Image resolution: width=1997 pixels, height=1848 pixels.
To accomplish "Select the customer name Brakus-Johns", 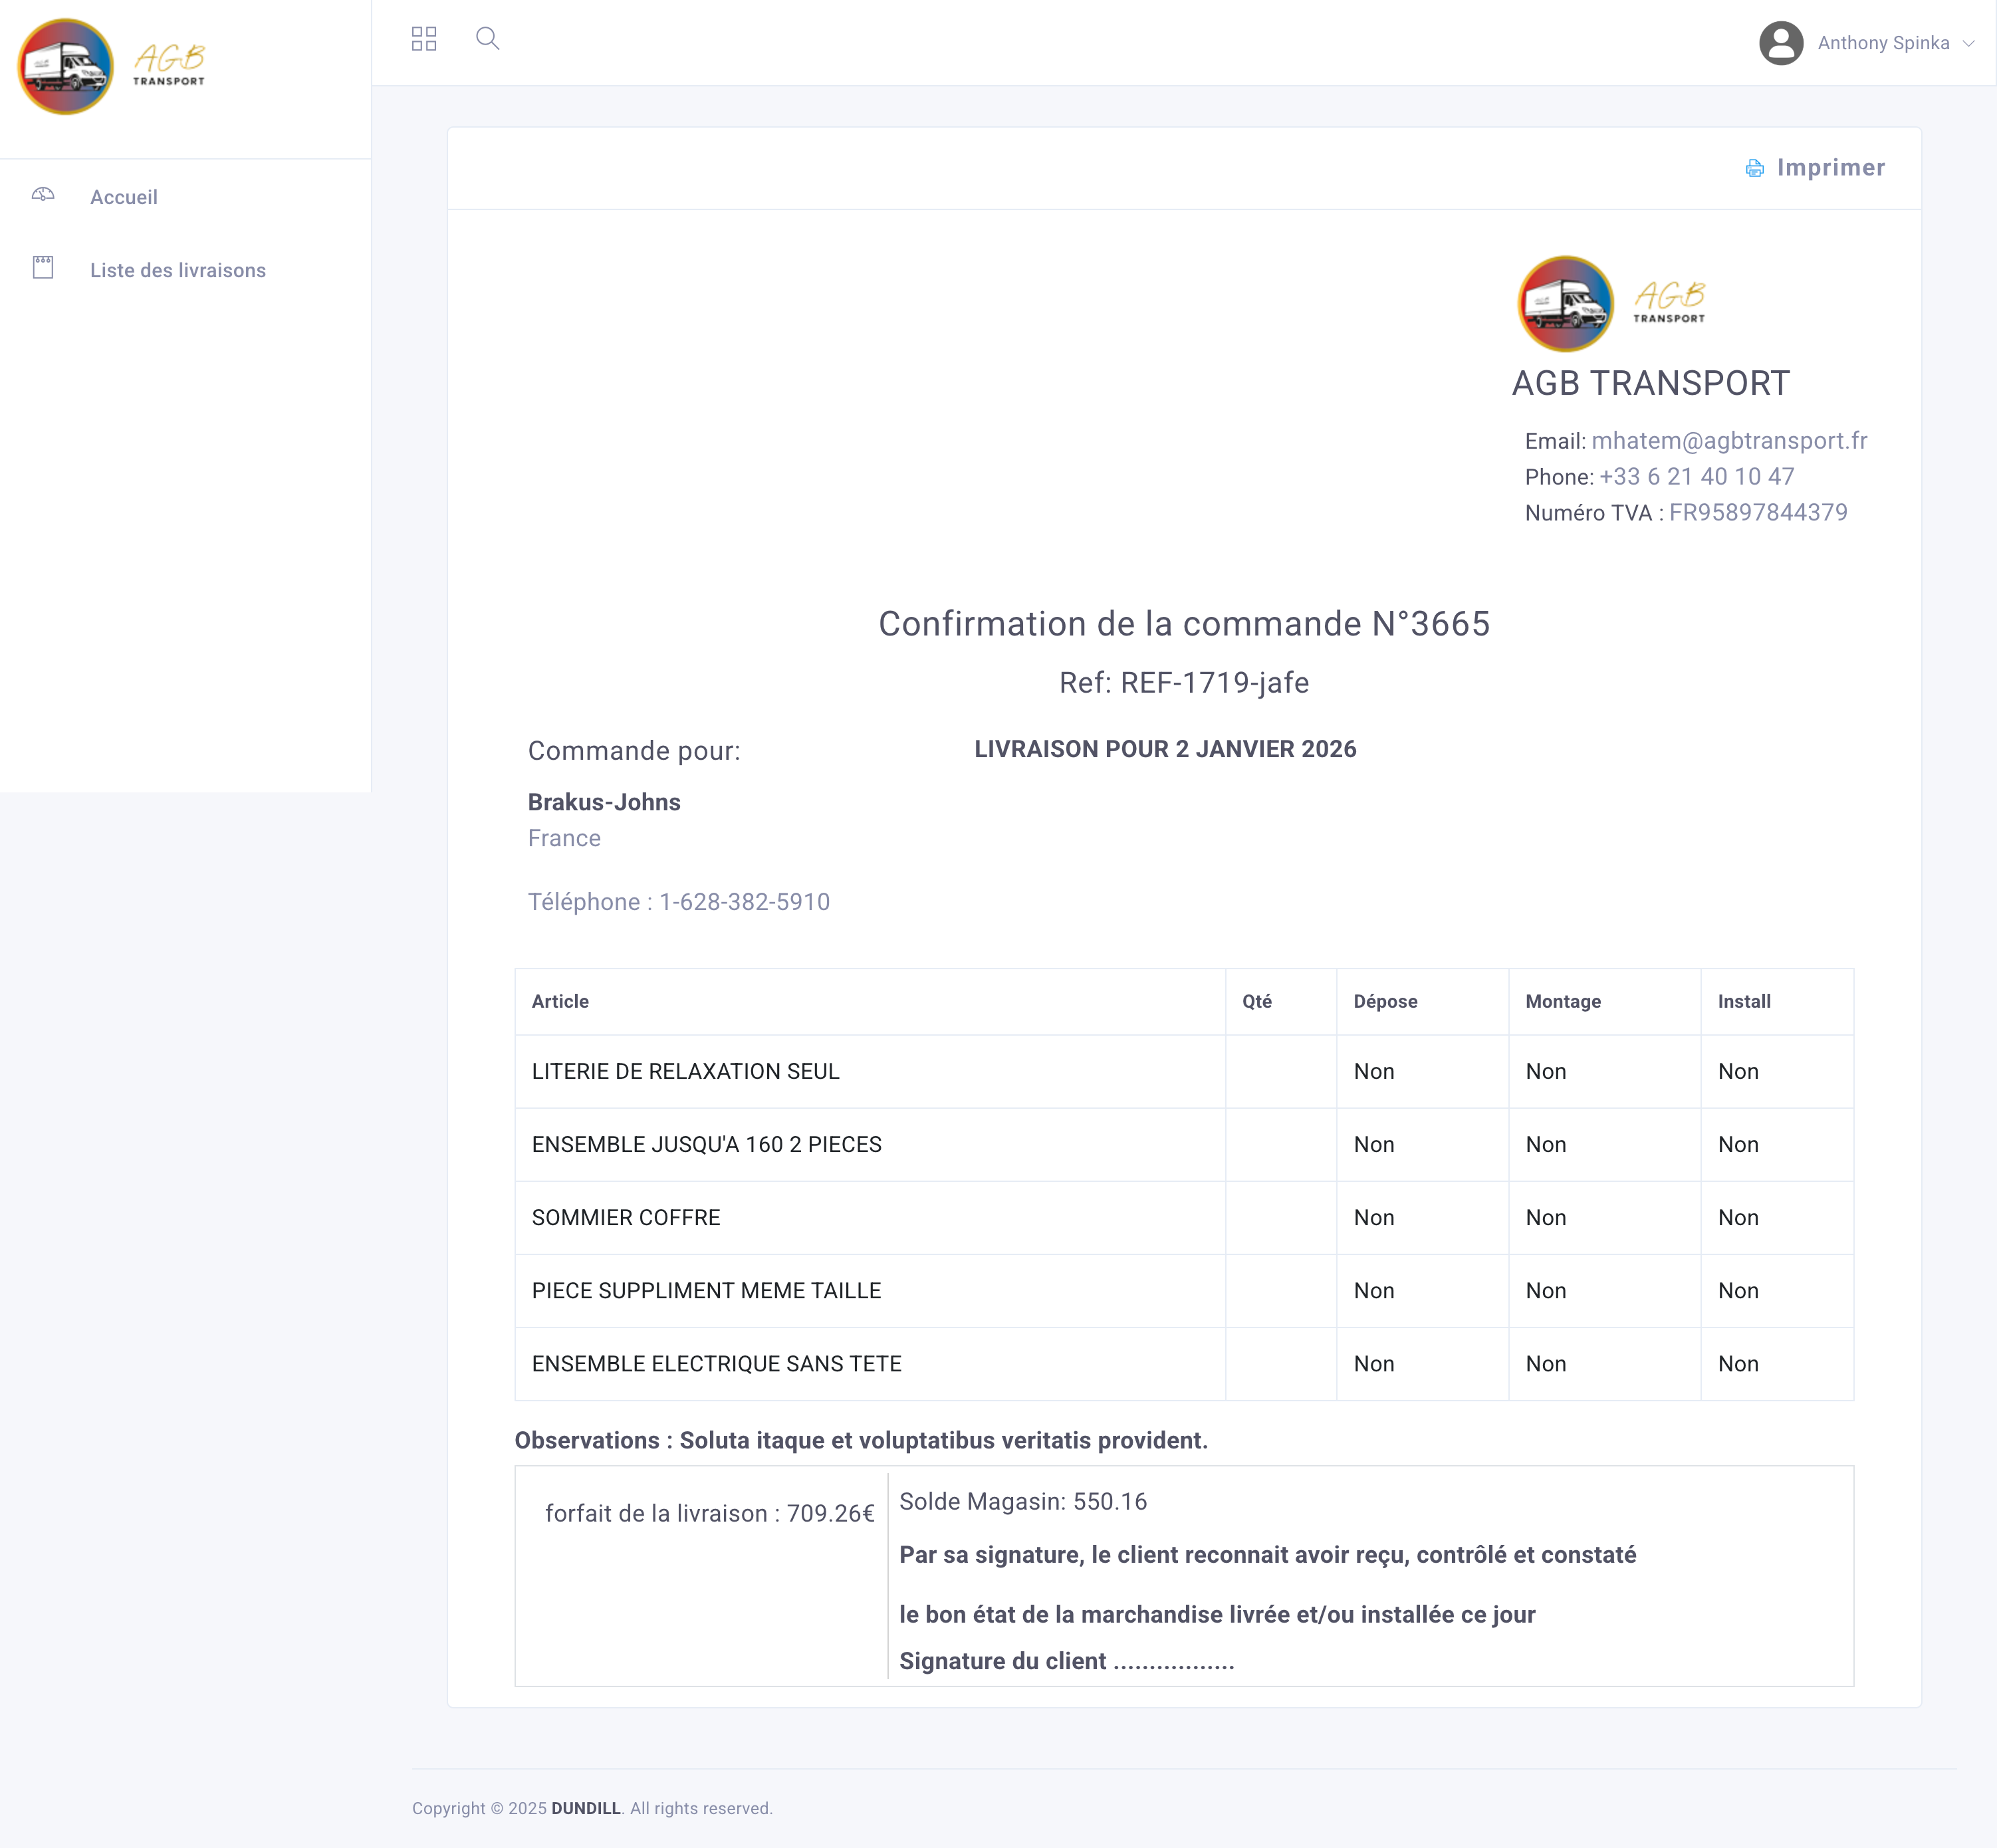I will tap(604, 802).
